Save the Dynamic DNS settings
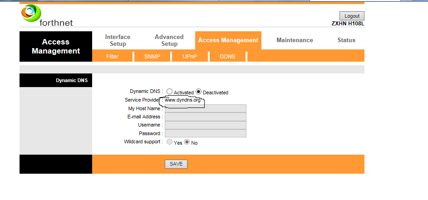The height and width of the screenshot is (200, 428). 176,164
